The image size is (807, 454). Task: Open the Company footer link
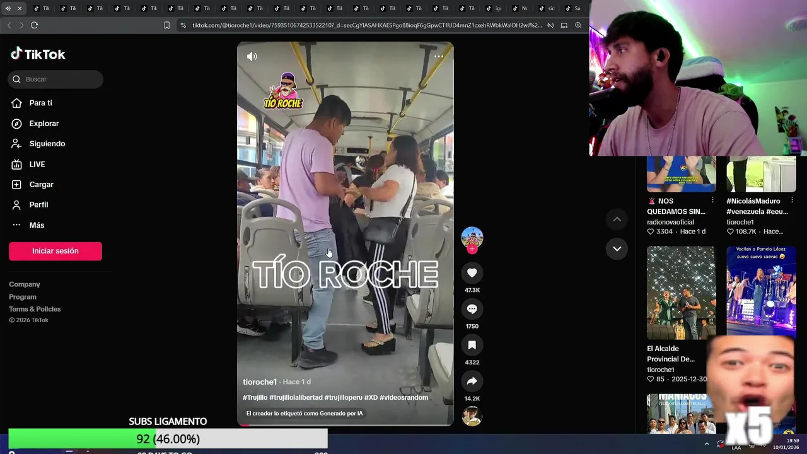[x=25, y=284]
